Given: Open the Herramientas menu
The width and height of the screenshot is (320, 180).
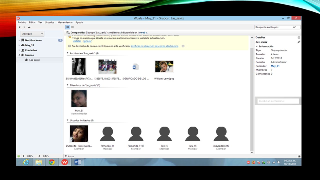Looking at the screenshot, I should click(65, 22).
